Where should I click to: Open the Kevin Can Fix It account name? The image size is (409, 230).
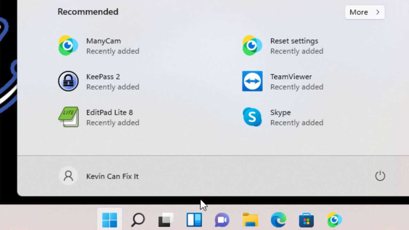click(x=112, y=176)
